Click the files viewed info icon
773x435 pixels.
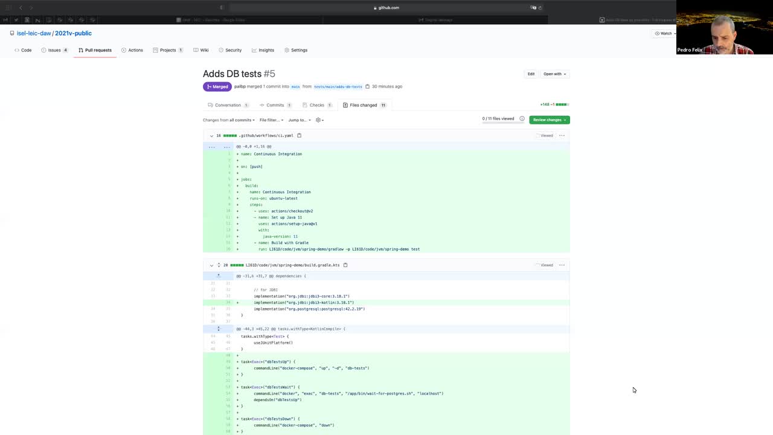[522, 118]
